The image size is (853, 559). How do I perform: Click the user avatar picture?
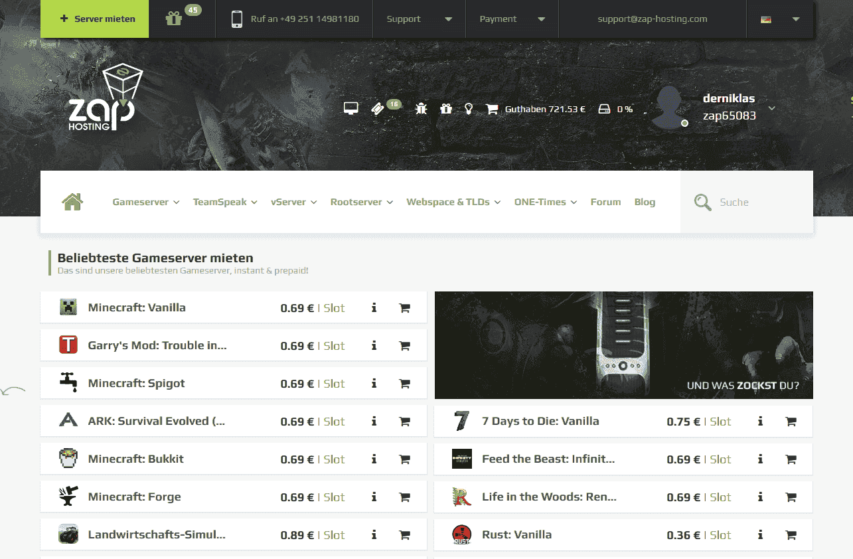click(x=670, y=108)
